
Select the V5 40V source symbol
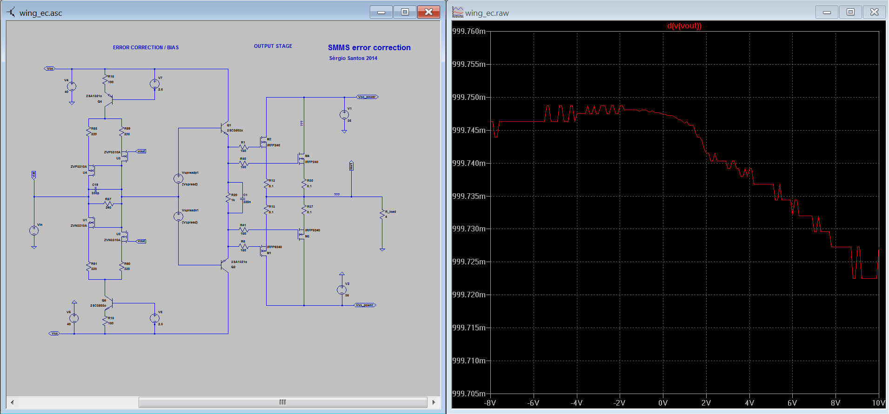click(x=74, y=318)
